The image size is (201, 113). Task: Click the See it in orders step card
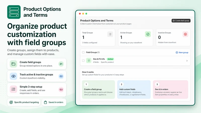tap(171, 89)
